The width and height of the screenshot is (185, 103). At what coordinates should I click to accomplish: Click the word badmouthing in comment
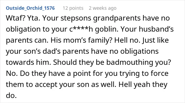point(129,62)
